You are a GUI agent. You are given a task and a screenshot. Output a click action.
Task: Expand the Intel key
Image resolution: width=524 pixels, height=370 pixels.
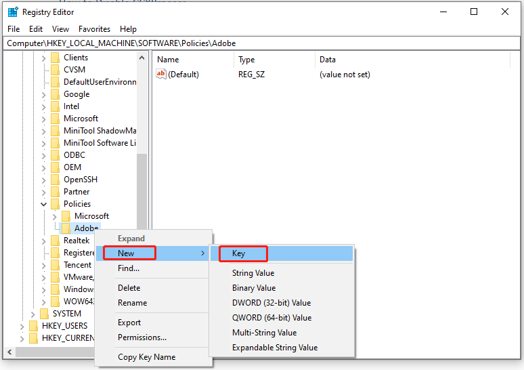tap(43, 107)
